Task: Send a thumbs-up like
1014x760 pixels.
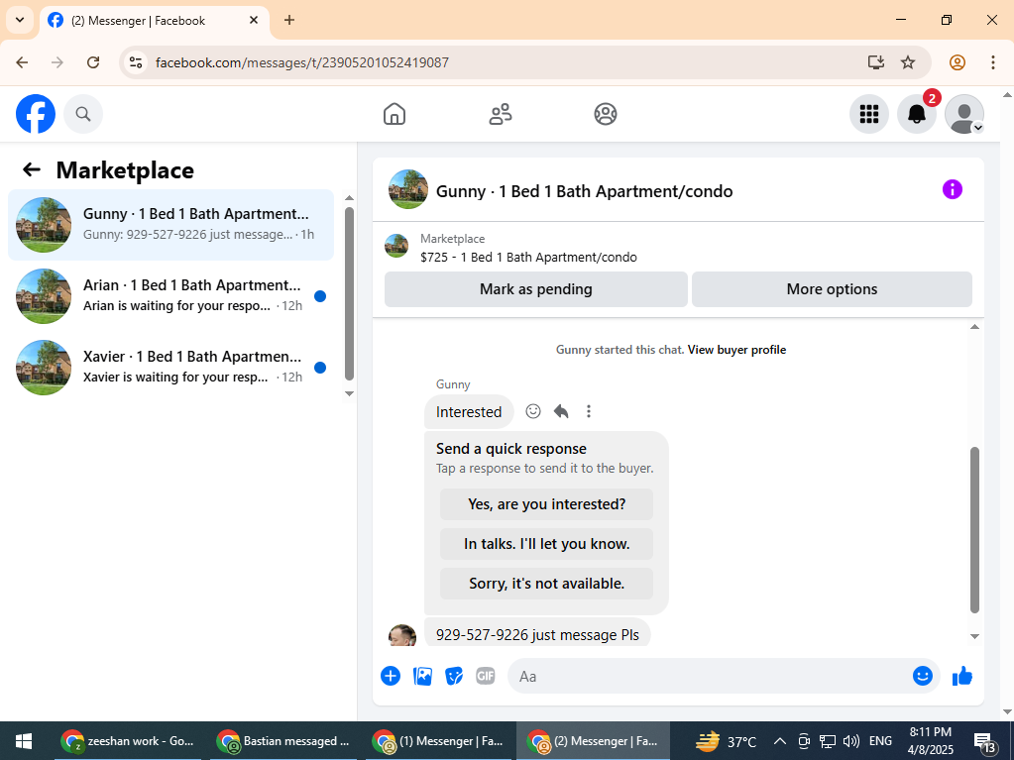Action: pos(962,676)
